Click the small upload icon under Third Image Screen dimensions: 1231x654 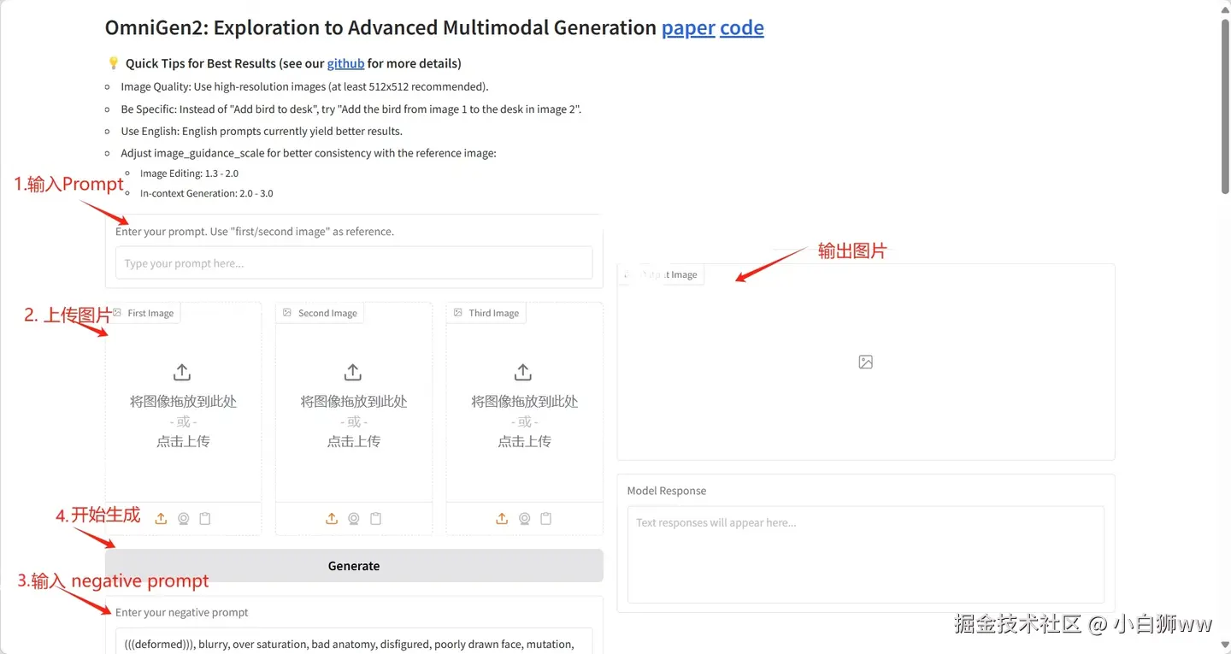click(x=502, y=519)
